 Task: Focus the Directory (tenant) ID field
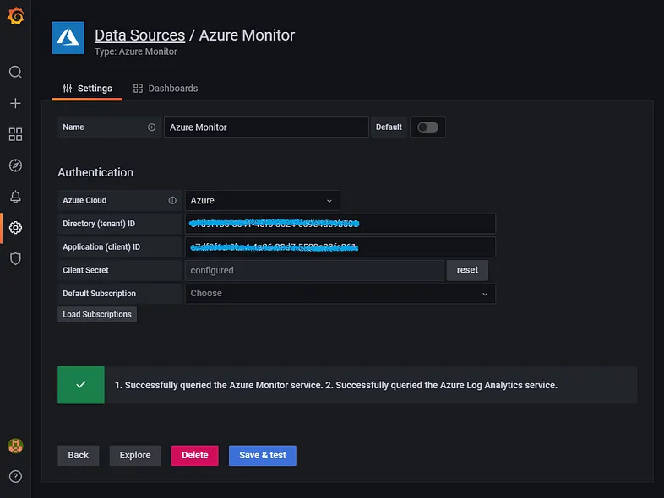pyautogui.click(x=340, y=224)
